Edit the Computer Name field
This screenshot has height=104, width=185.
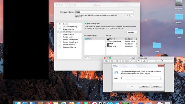pos(104,12)
